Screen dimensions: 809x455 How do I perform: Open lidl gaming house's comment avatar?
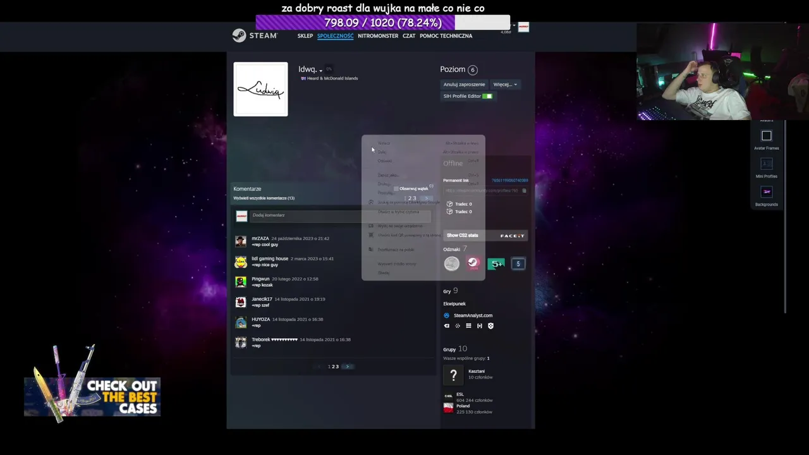tap(241, 261)
